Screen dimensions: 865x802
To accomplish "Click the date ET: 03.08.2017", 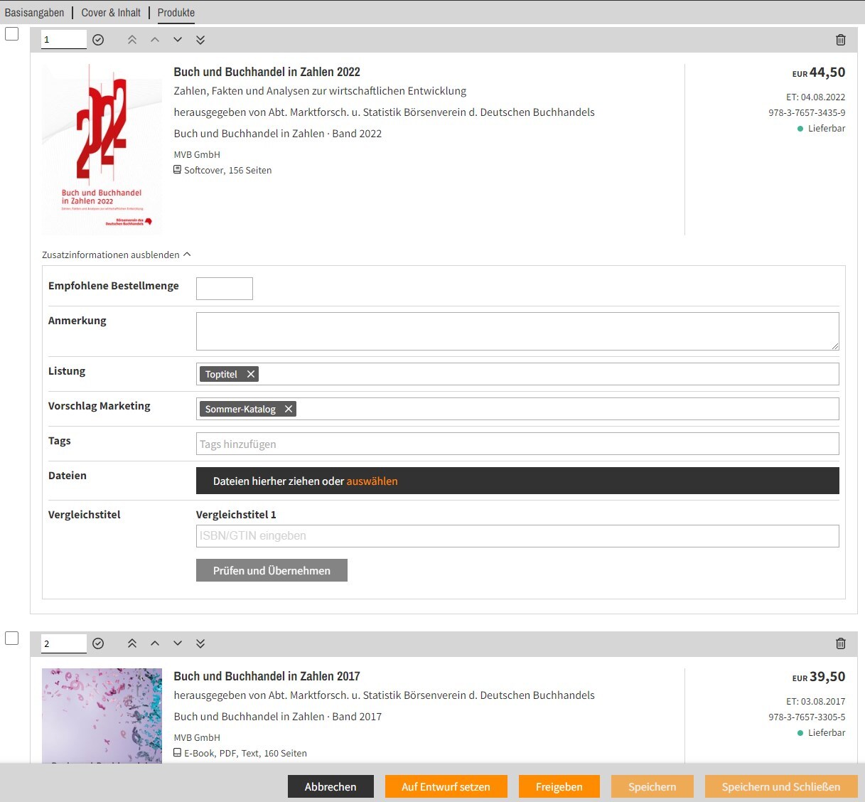I will (816, 701).
